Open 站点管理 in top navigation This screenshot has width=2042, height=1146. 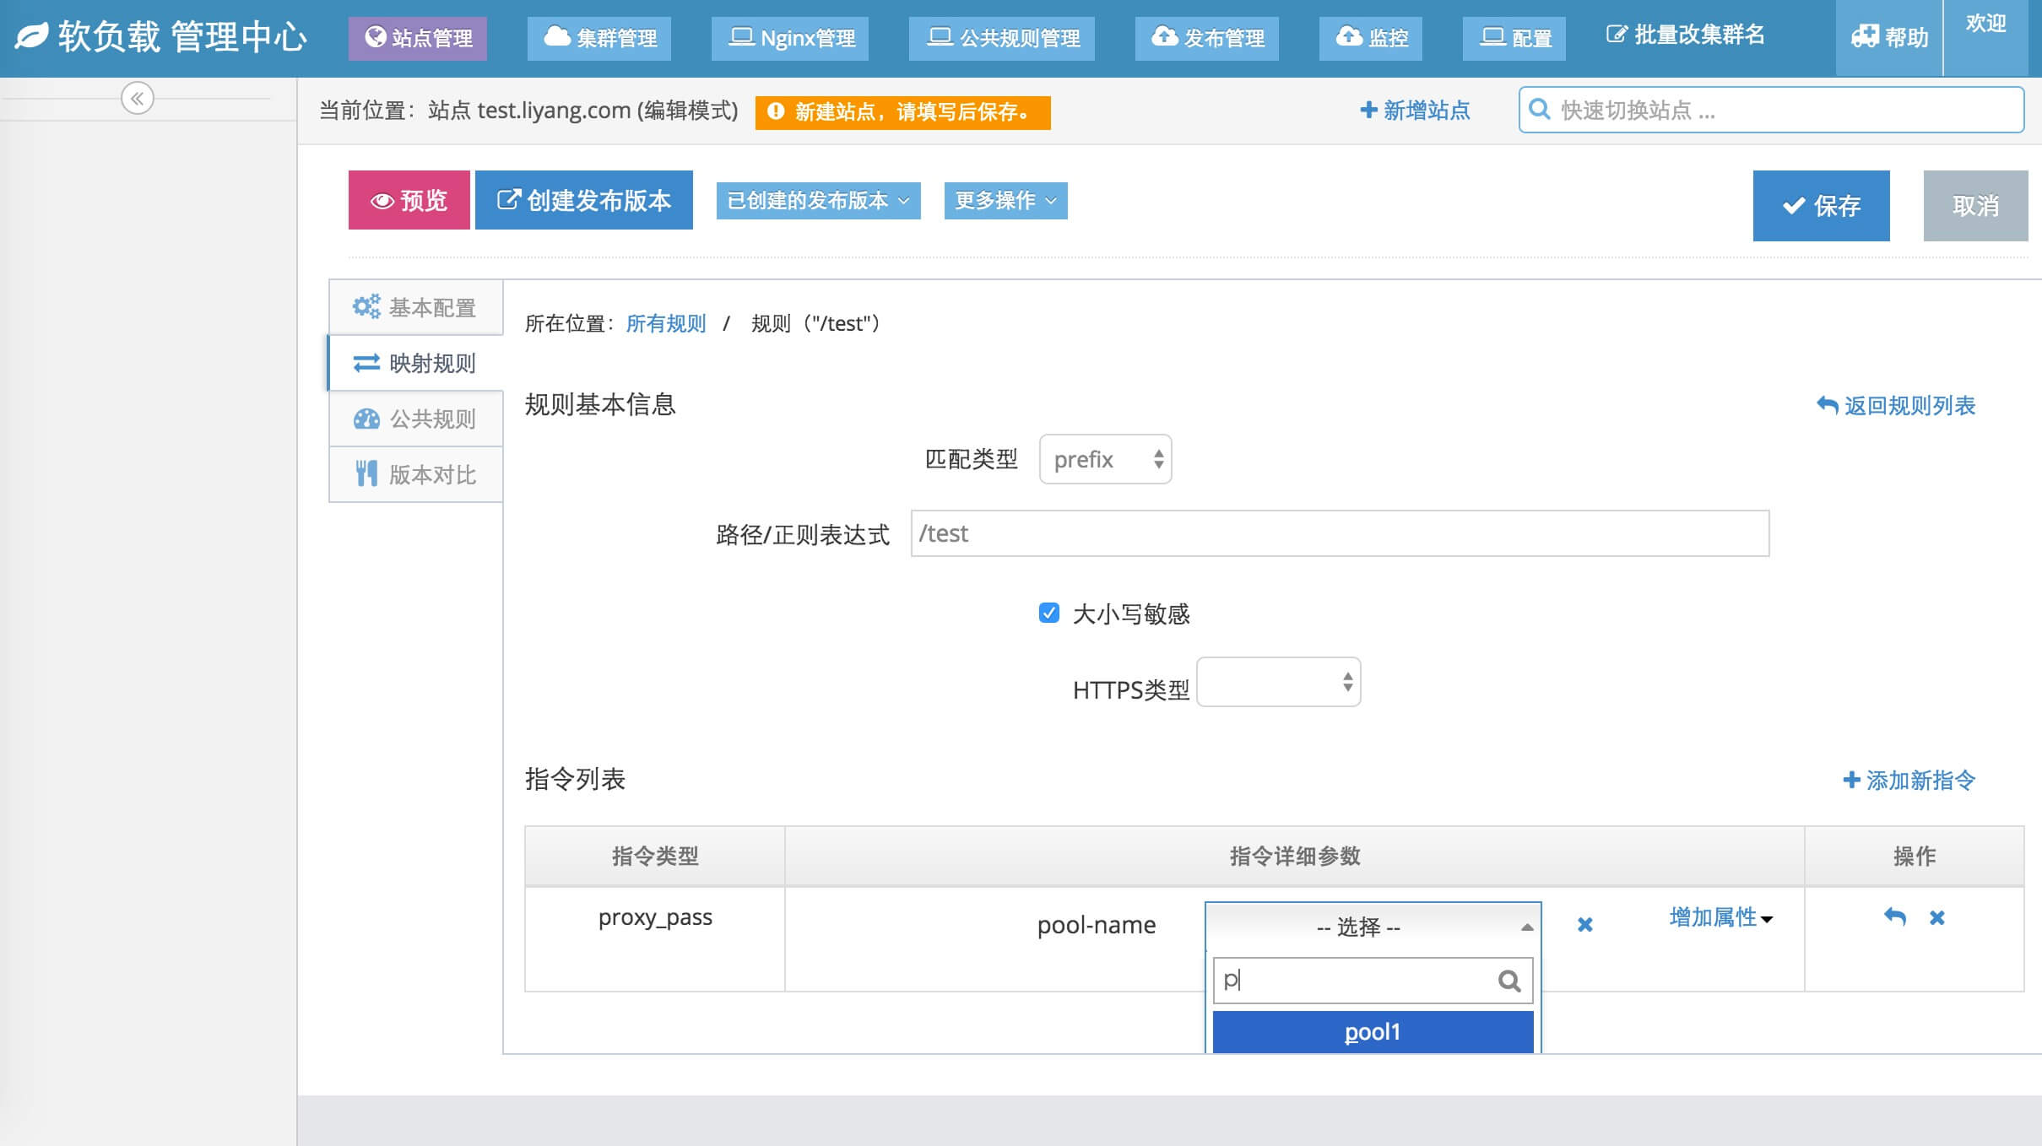(417, 38)
